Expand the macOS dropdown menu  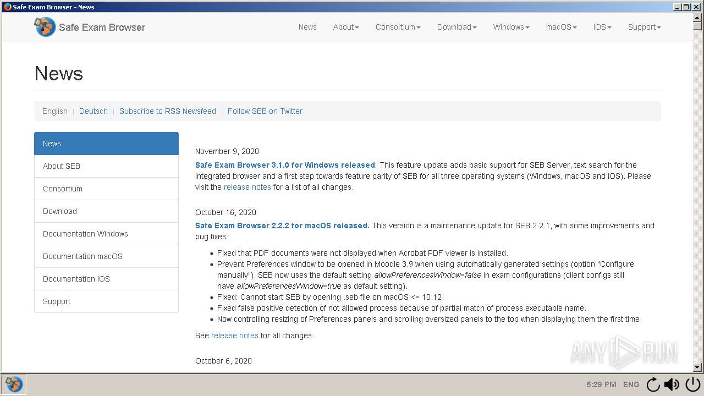coord(562,27)
